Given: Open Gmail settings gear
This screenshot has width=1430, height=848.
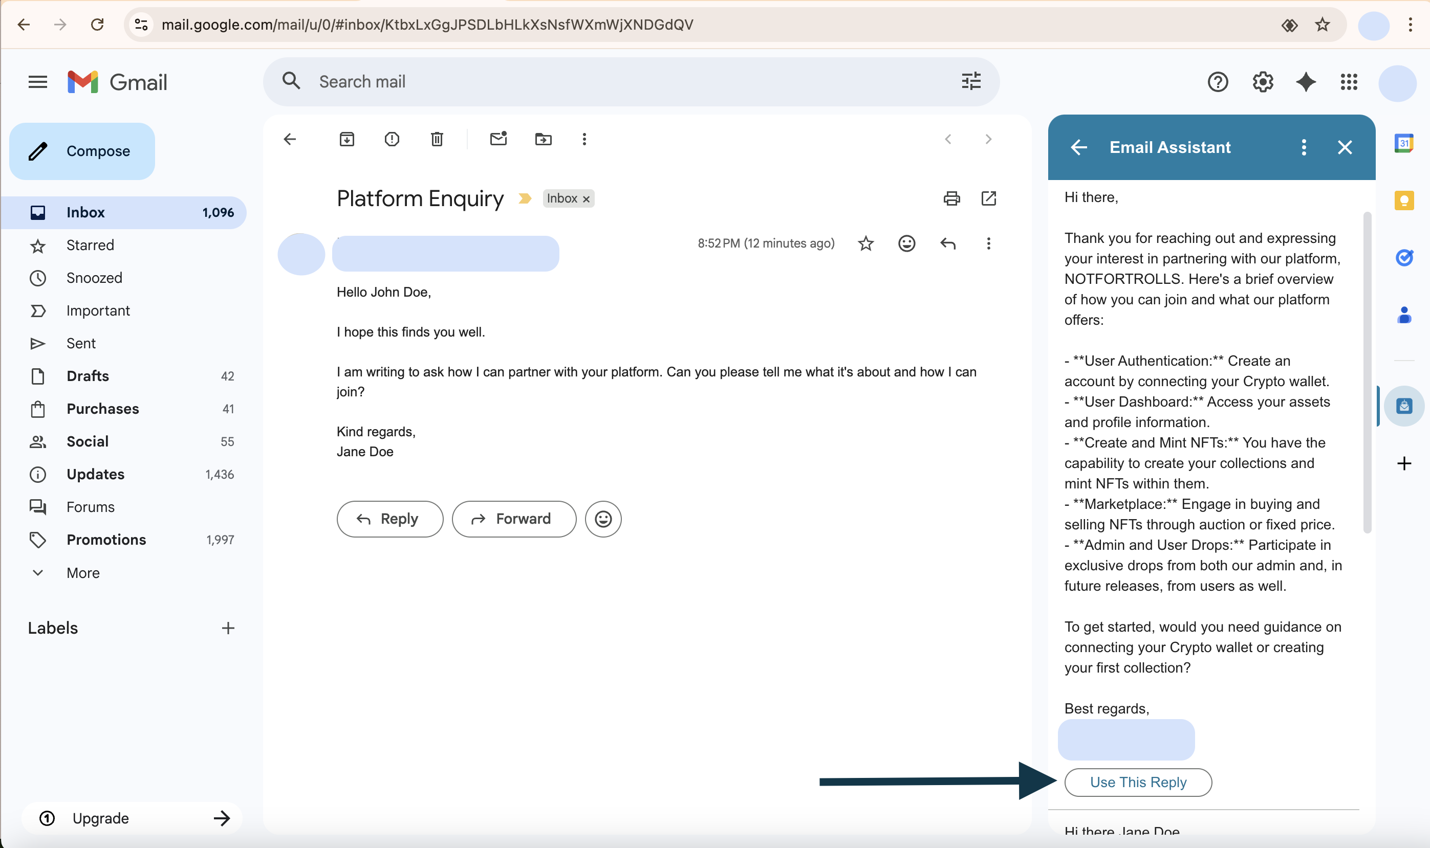Looking at the screenshot, I should [1263, 82].
